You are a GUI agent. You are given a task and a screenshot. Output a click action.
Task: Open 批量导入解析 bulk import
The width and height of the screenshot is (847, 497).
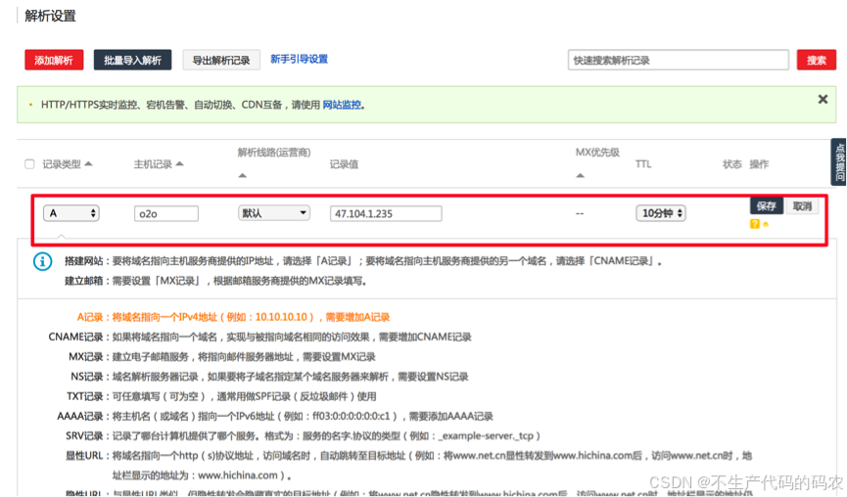132,60
